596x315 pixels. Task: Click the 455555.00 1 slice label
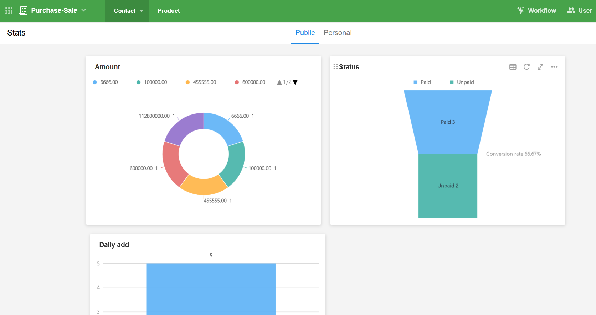[x=217, y=201]
